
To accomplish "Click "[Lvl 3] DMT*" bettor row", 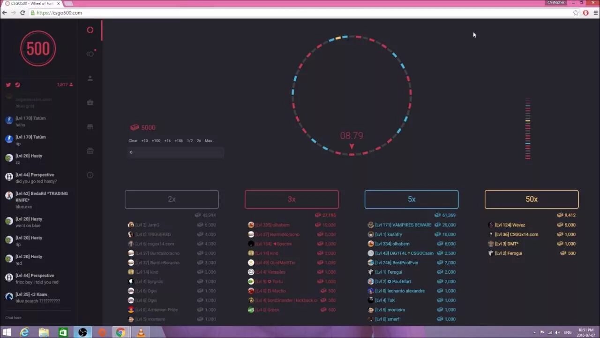I will 532,244.
